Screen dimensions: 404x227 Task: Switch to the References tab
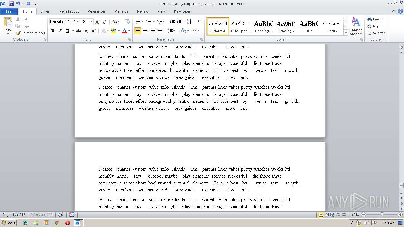pyautogui.click(x=97, y=11)
